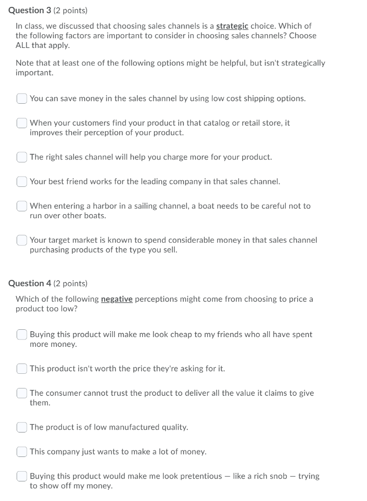Select 'low manufactured quality' answer

coord(22,427)
